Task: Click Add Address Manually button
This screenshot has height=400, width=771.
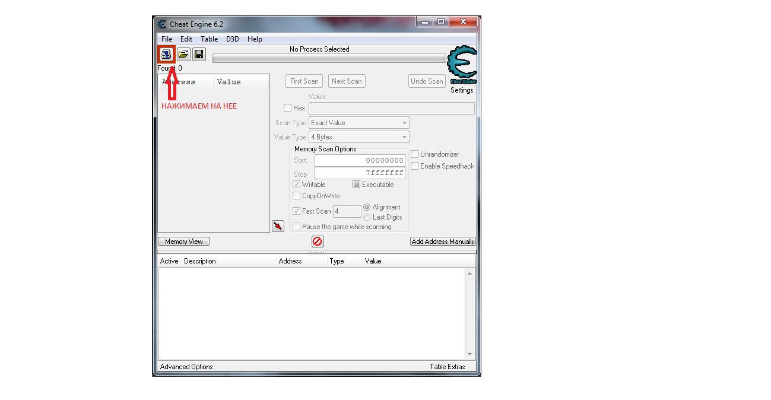Action: click(443, 242)
